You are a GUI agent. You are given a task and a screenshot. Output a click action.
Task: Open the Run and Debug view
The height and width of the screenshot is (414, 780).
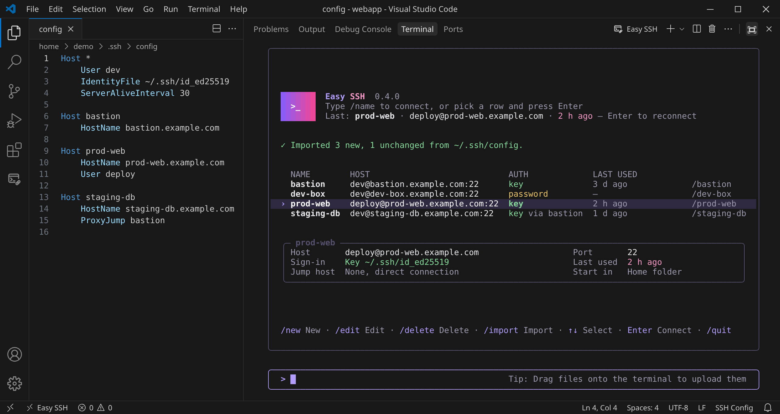point(14,120)
